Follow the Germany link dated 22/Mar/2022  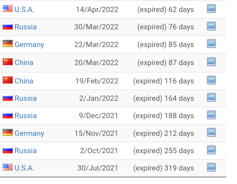pos(29,45)
